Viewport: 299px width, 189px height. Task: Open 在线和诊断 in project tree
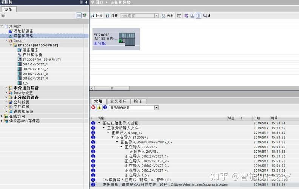click(x=32, y=55)
